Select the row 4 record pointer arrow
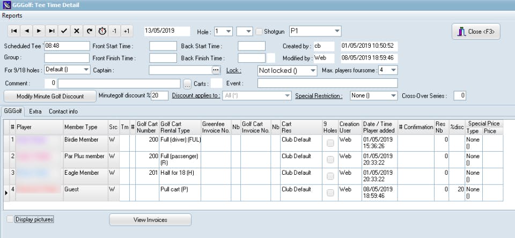515x238 pixels. tap(6, 193)
